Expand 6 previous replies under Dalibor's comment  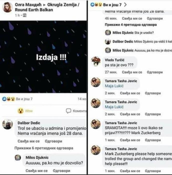click(x=43, y=148)
